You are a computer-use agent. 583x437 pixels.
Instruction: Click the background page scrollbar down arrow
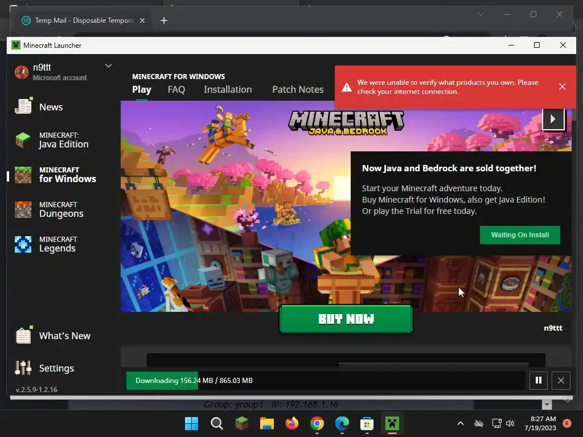coord(547,405)
